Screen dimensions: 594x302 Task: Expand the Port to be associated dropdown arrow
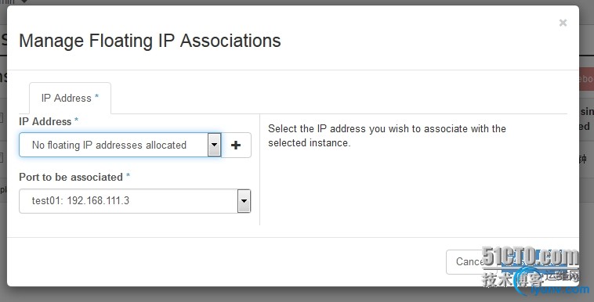(244, 201)
